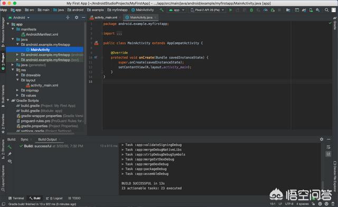Open build.gradle (Module: app)

click(40, 110)
